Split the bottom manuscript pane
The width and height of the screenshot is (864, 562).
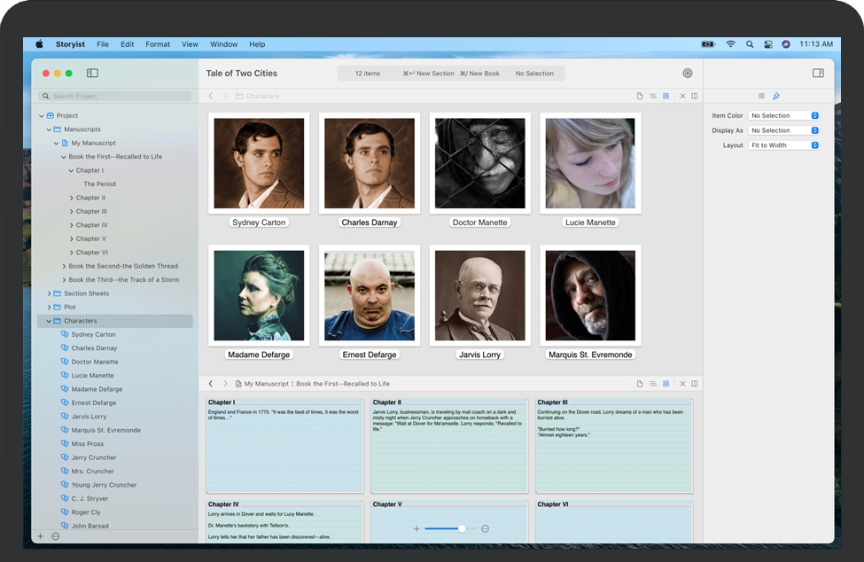point(695,384)
